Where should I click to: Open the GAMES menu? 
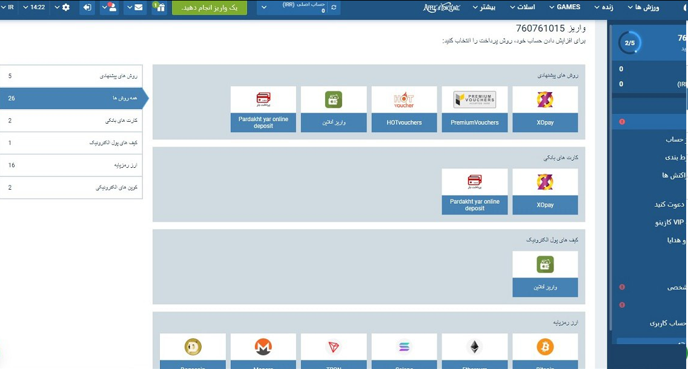coord(568,7)
